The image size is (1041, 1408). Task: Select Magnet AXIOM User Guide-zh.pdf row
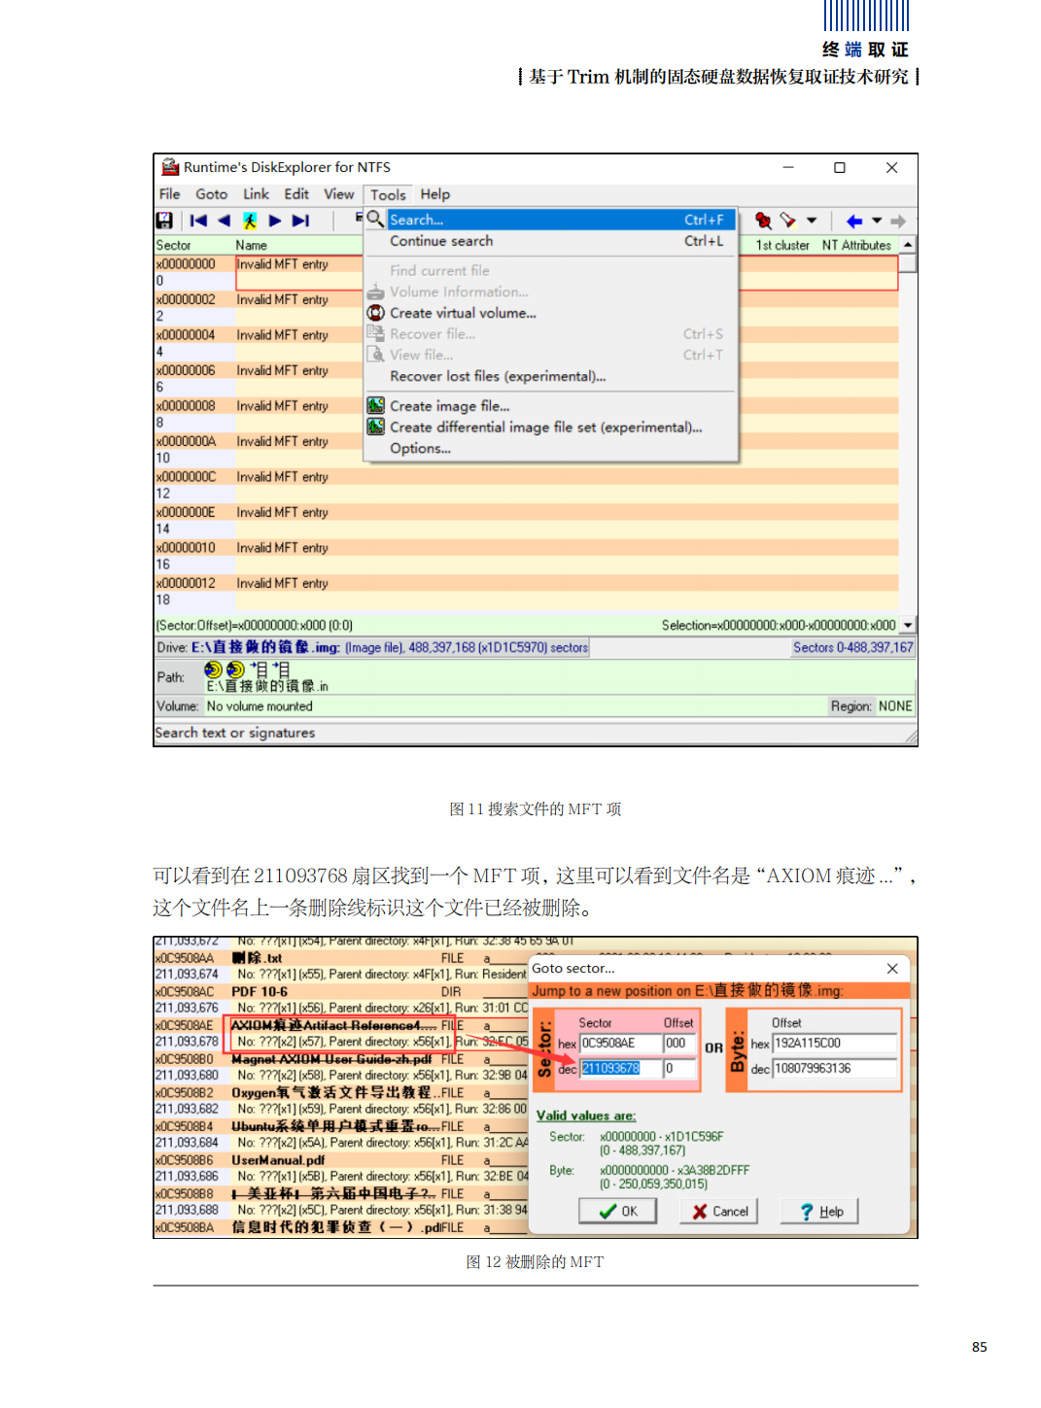341,1067
